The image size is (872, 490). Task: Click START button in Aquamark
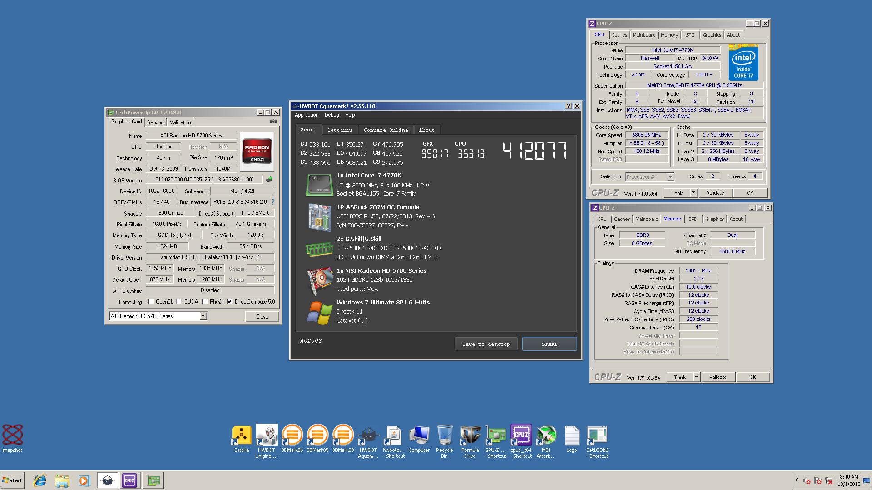coord(550,344)
